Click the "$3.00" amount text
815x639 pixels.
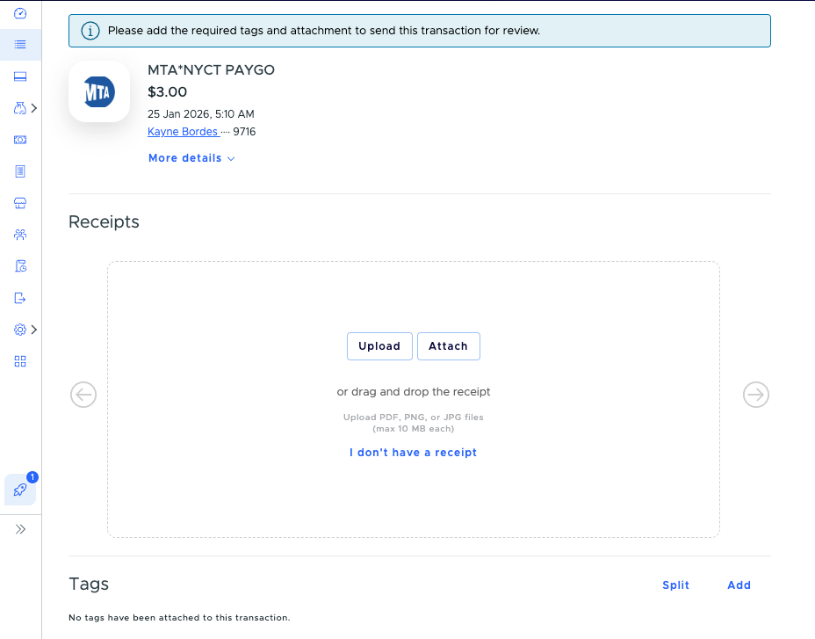[168, 92]
